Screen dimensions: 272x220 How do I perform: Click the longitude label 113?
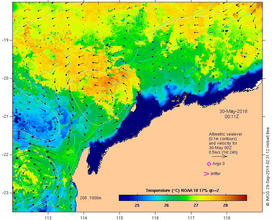click(x=48, y=218)
